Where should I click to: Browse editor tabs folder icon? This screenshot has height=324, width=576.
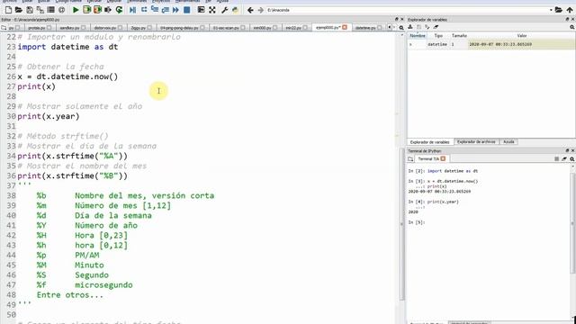[x=4, y=28]
